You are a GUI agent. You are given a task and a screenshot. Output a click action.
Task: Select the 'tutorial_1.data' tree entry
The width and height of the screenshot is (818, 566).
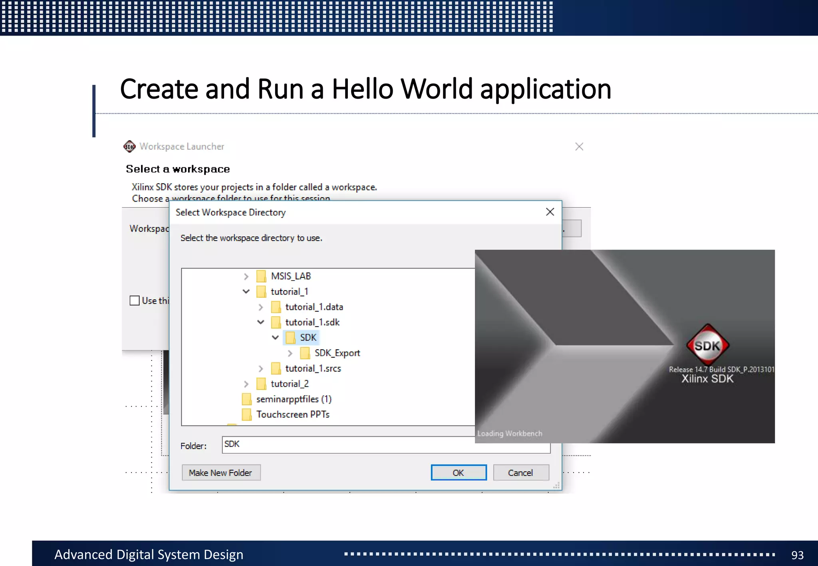click(314, 307)
